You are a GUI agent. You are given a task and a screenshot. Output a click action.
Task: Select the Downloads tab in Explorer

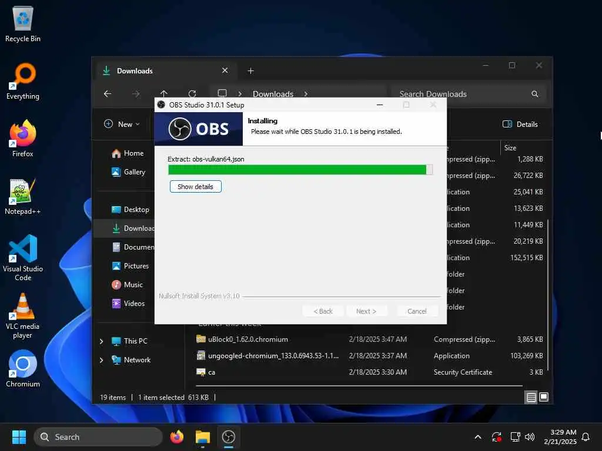tap(165, 70)
